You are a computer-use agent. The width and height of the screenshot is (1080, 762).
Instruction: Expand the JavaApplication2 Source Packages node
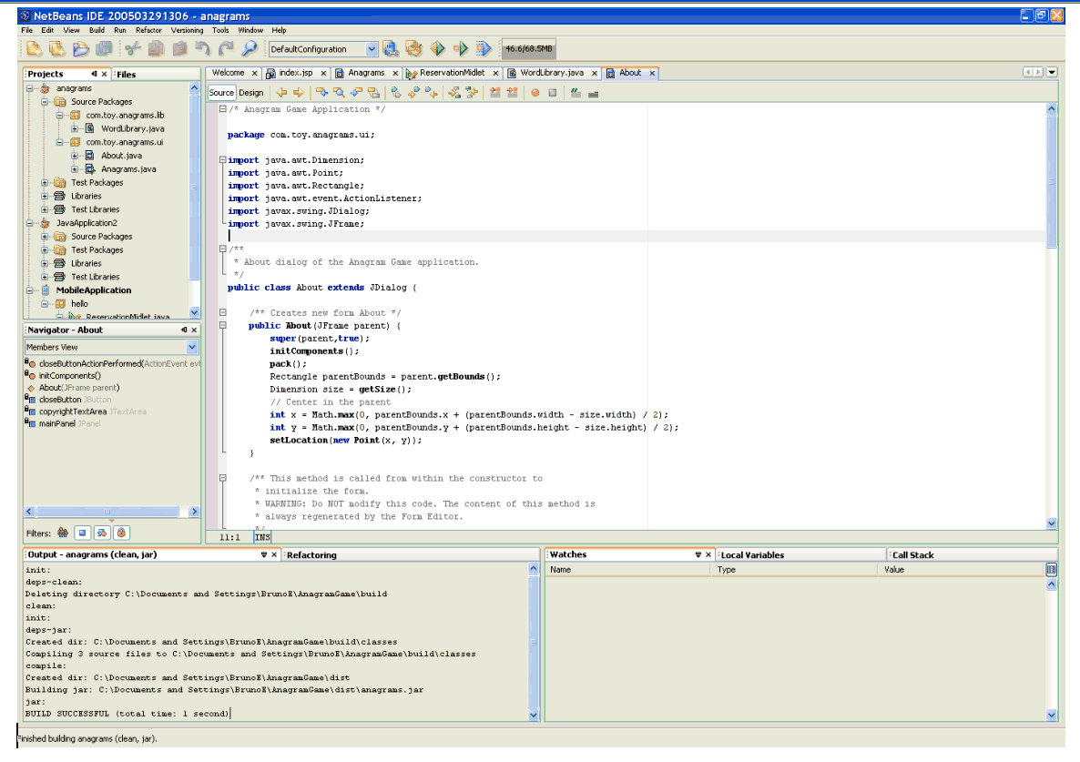[45, 237]
